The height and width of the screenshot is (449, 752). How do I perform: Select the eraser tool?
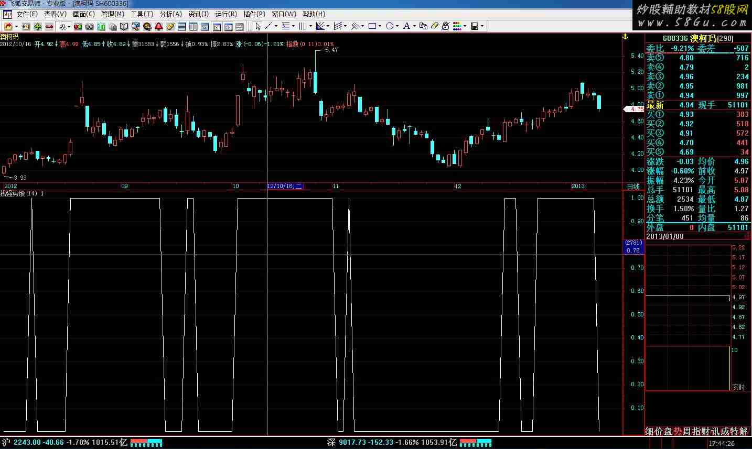[434, 26]
